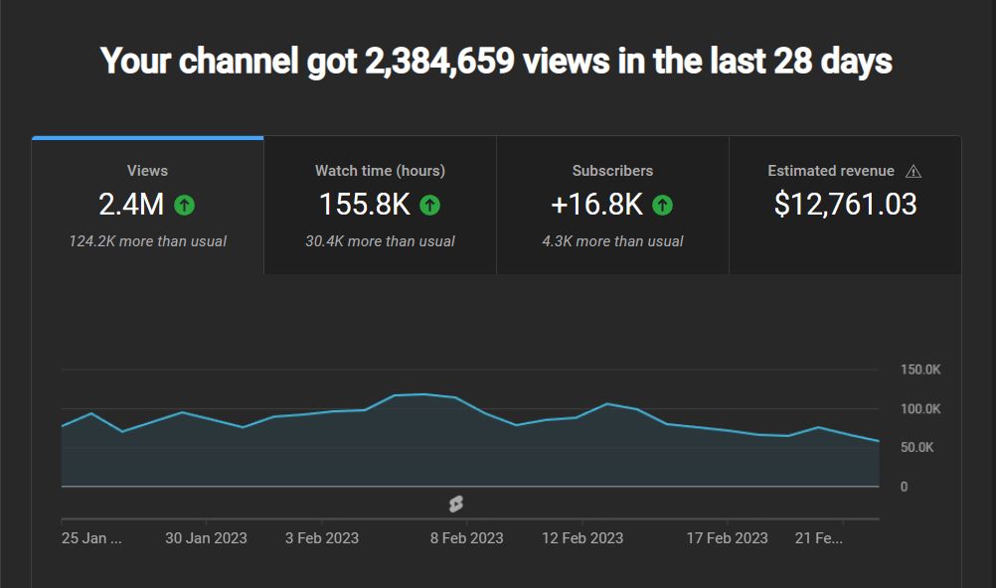
Task: Switch to the Watch time (hours) tab
Action: pos(380,205)
